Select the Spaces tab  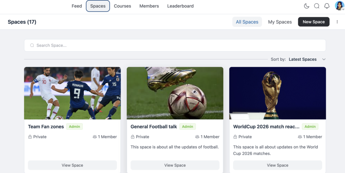pos(98,6)
